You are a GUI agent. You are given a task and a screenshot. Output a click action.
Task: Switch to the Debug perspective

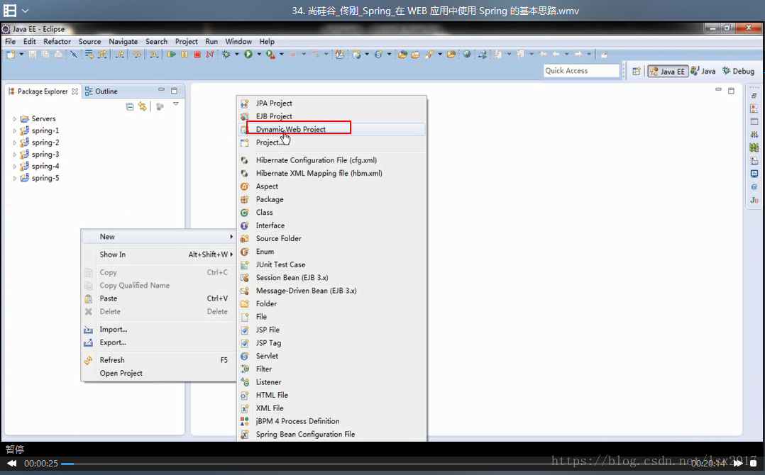click(738, 71)
